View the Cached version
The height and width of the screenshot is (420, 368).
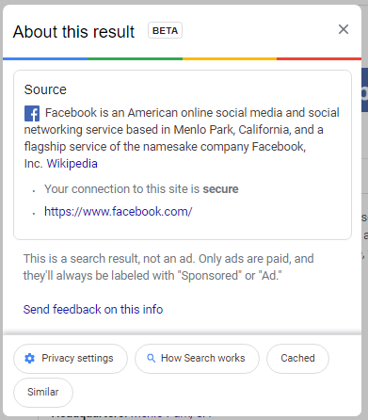click(297, 359)
